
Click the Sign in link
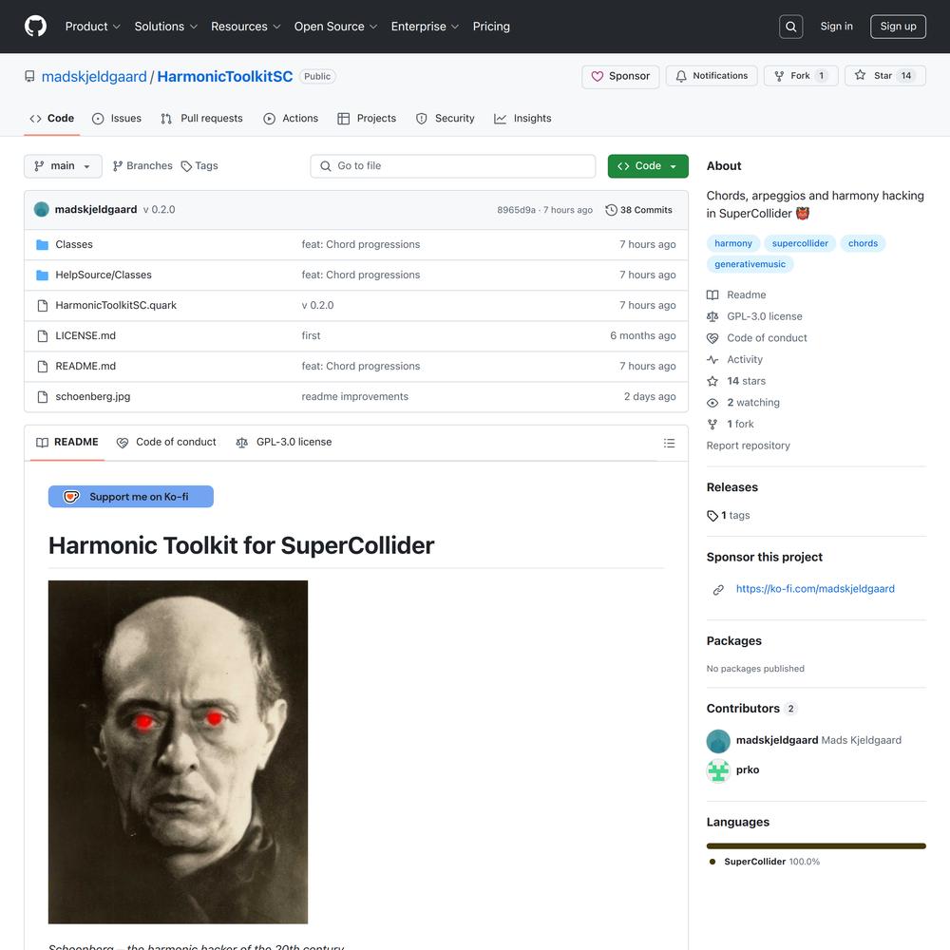click(836, 27)
